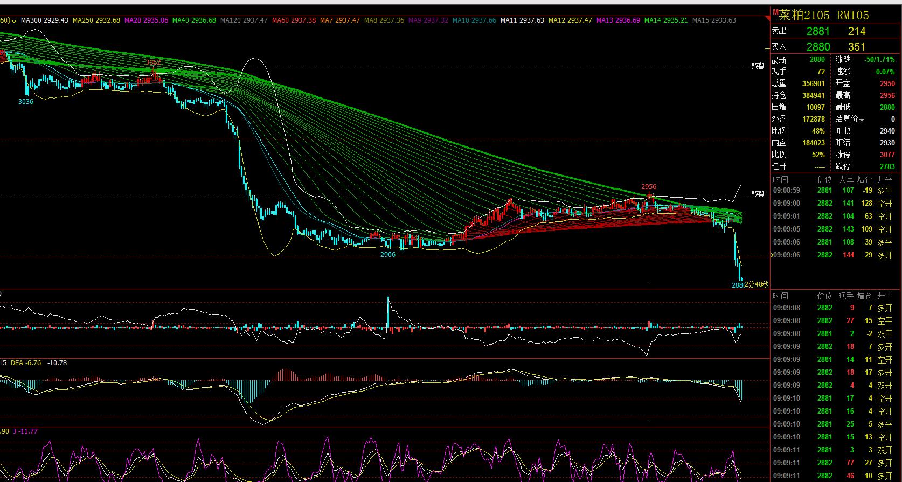Select the MA20 2935.06 indicator label
The width and height of the screenshot is (902, 482).
[146, 20]
